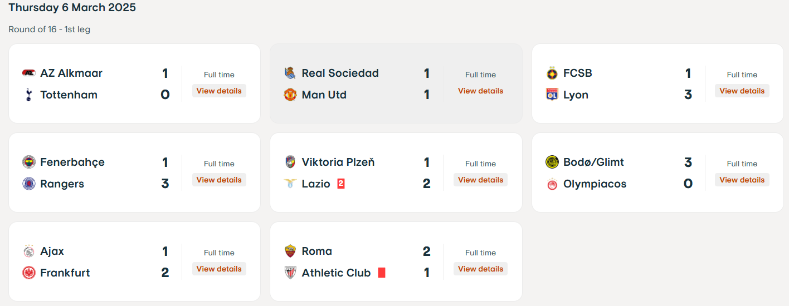Open the Viktoria Plzeň team name link
789x306 pixels.
pos(338,162)
